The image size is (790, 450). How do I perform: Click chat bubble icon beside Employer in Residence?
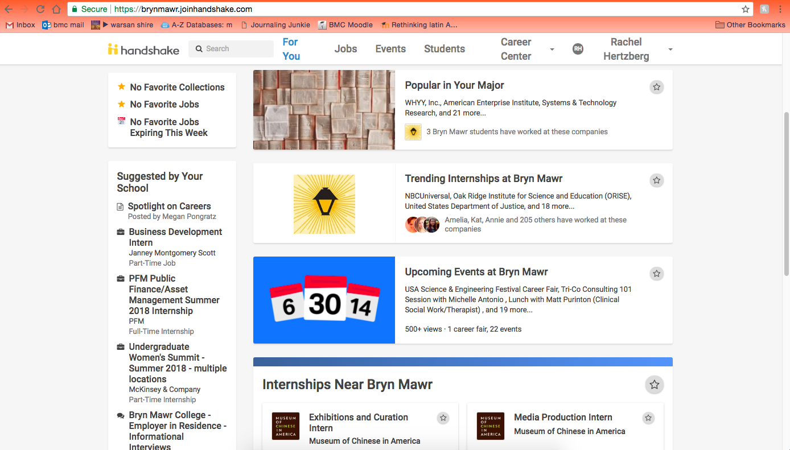click(121, 416)
